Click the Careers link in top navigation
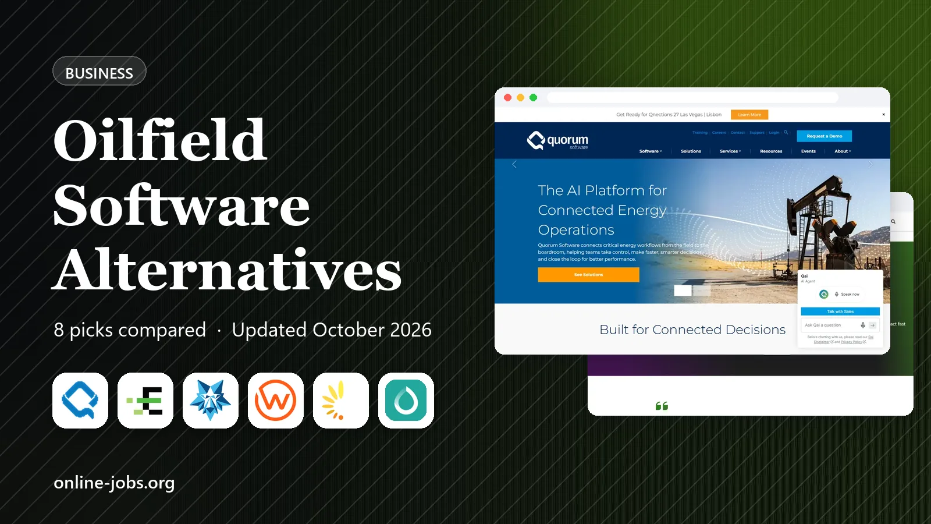This screenshot has width=931, height=524. tap(719, 133)
